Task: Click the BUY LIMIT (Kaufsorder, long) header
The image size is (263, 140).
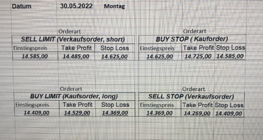Action: tap(74, 96)
